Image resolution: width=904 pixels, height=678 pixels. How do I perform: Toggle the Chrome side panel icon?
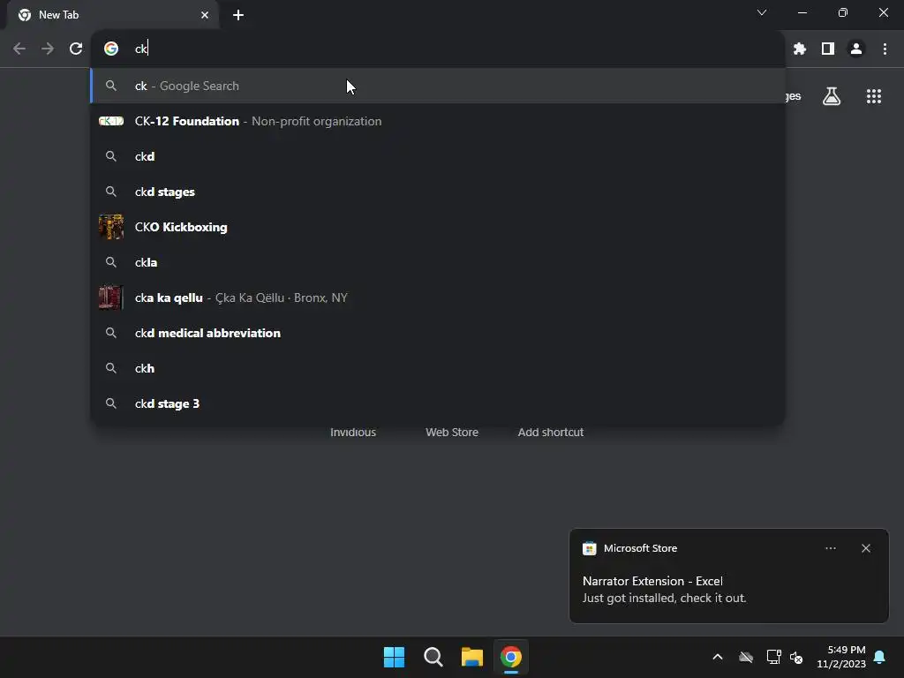tap(828, 49)
